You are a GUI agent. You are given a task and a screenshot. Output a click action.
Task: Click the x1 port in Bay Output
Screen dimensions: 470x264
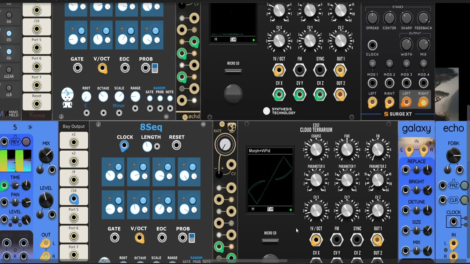tap(74, 142)
